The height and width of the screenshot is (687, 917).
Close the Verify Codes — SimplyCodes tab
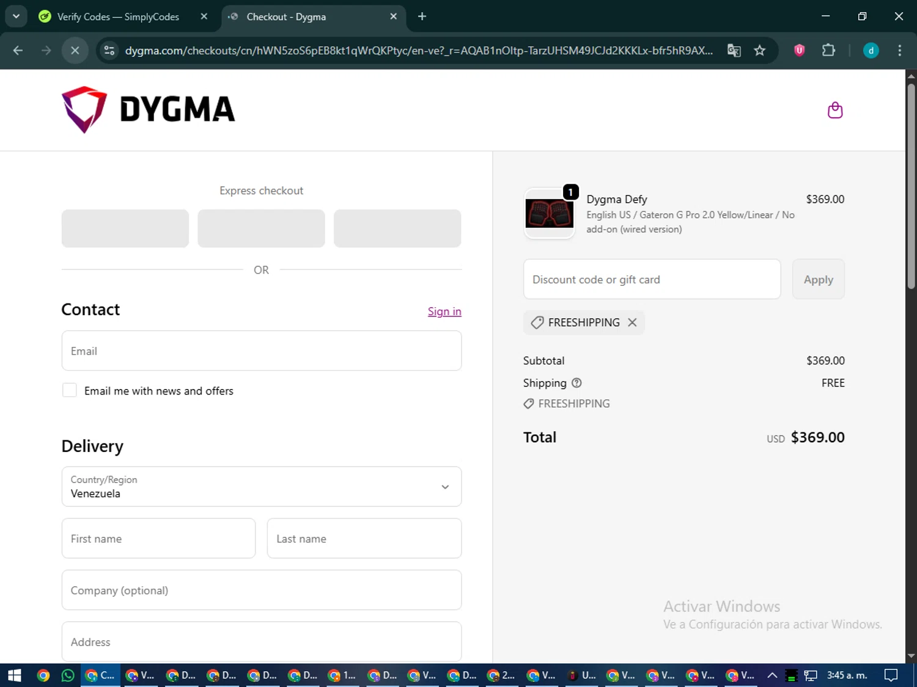204,16
